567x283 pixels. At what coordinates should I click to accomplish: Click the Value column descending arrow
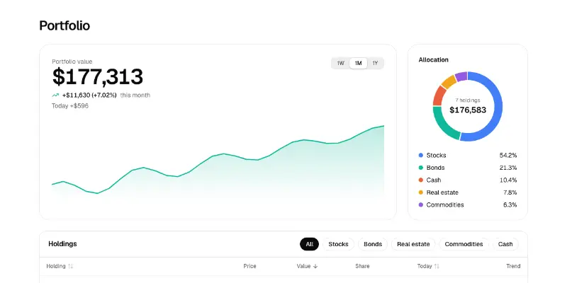(315, 266)
